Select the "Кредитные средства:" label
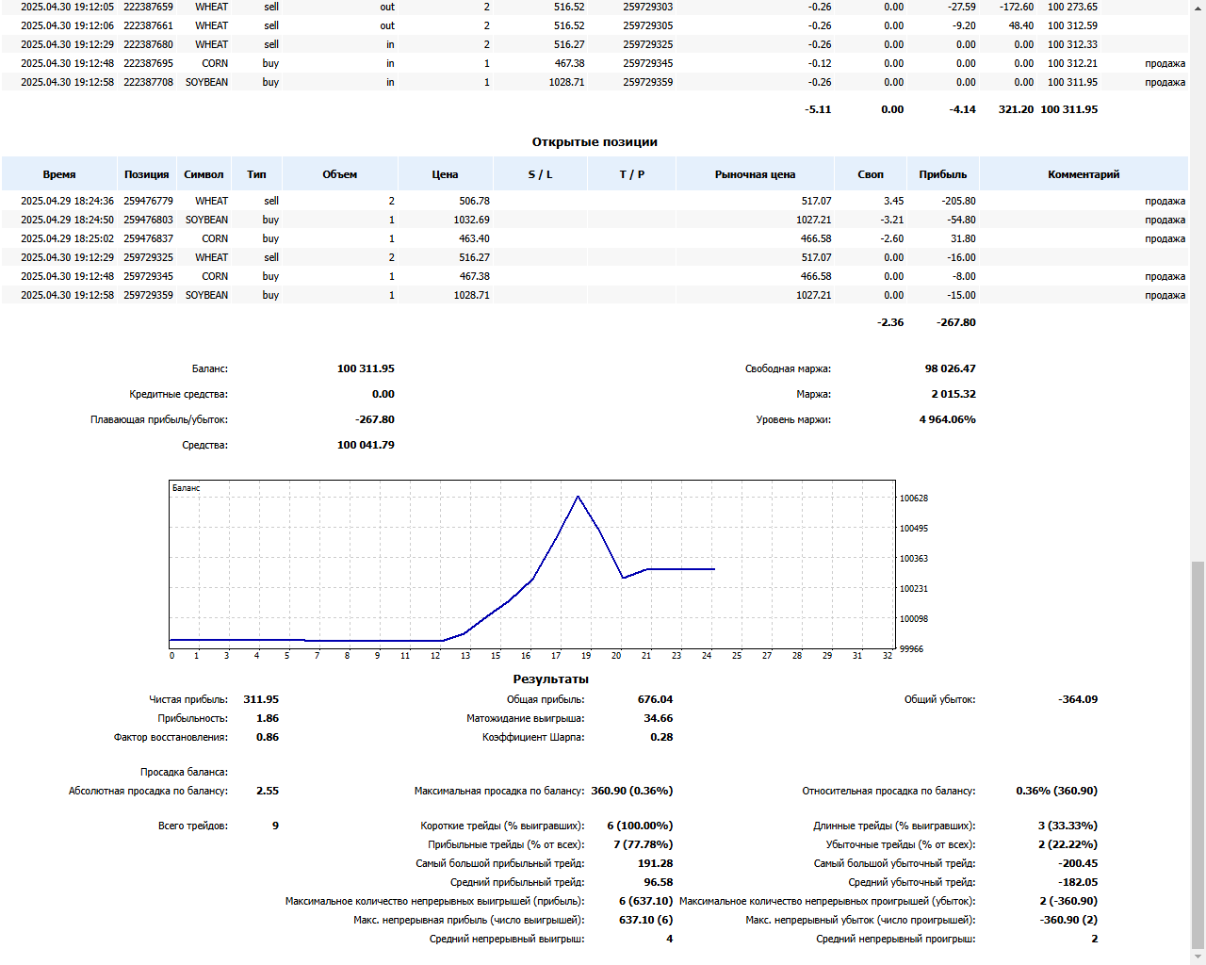Screen dimensions: 1206x965 (179, 394)
